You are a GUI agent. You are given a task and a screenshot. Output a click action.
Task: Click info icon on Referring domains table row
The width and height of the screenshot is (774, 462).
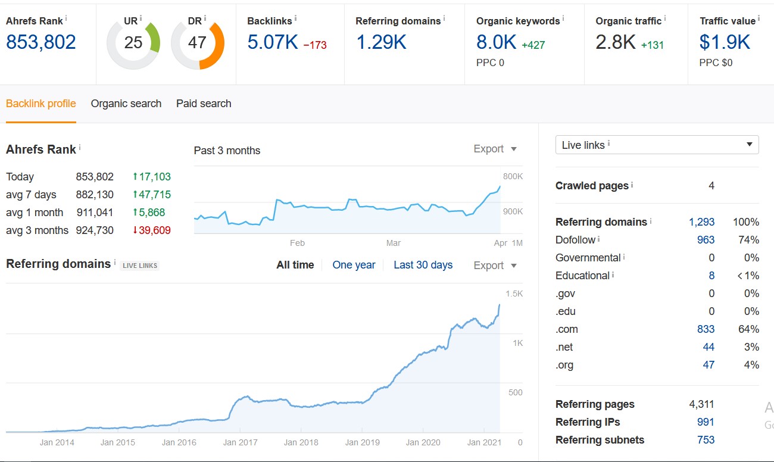pyautogui.click(x=651, y=221)
